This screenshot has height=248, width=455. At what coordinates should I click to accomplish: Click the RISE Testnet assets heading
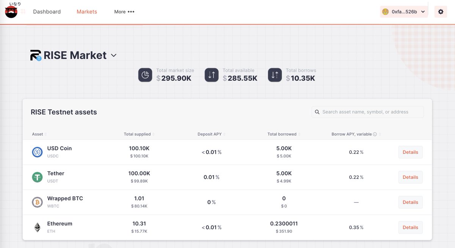click(x=64, y=112)
